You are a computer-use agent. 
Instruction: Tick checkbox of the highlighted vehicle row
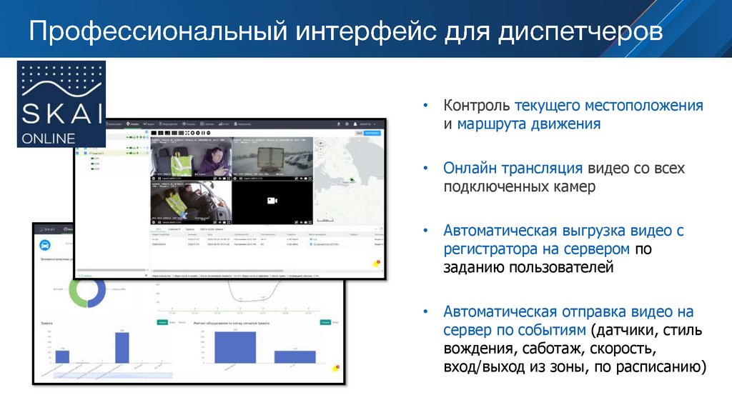pyautogui.click(x=86, y=153)
